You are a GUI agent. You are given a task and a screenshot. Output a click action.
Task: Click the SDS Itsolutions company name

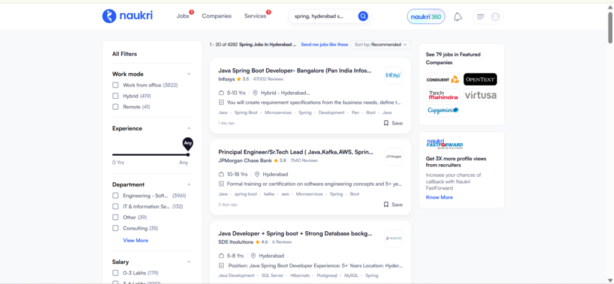coord(236,241)
